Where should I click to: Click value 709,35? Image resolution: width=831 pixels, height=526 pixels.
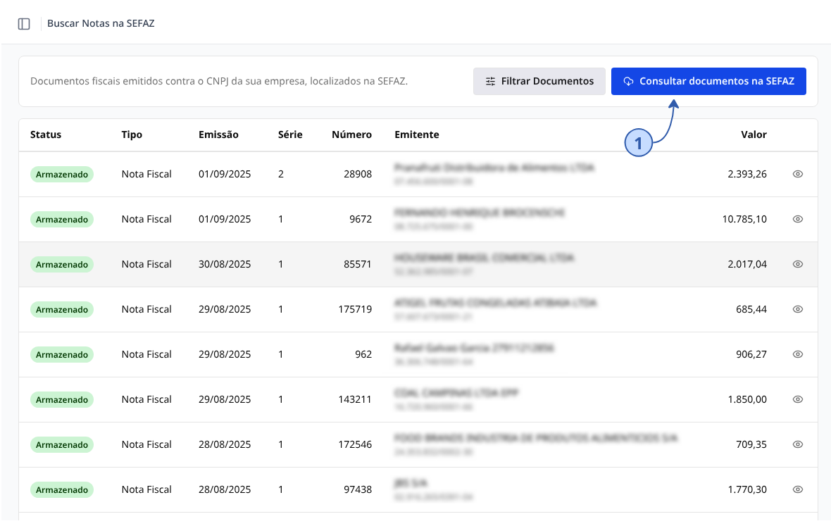(751, 444)
